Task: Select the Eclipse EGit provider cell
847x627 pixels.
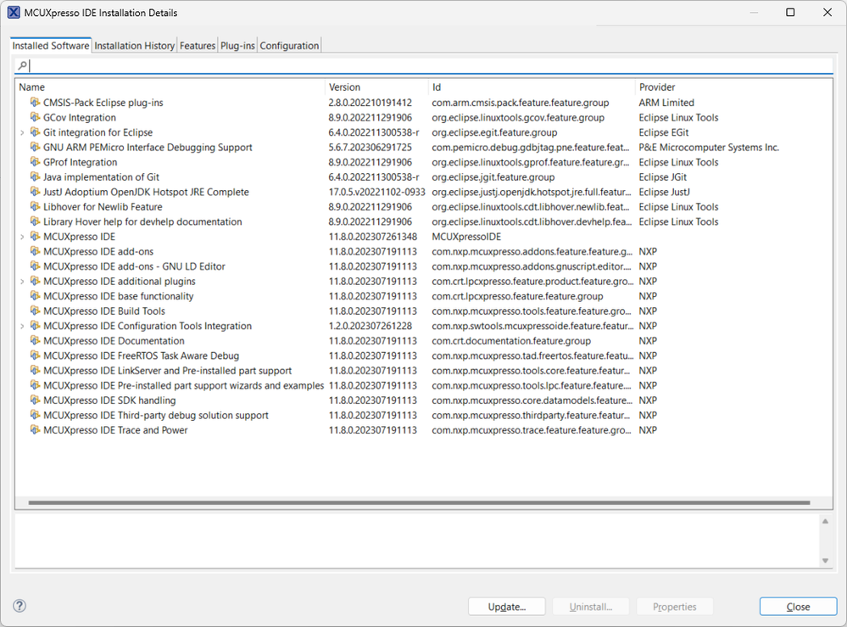Action: [x=663, y=132]
